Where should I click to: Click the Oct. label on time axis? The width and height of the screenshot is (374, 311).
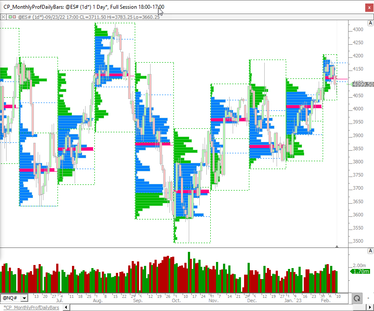pos(176,300)
